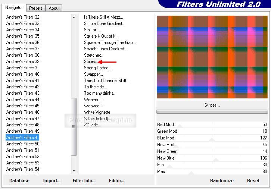This screenshot has height=189, width=271.
Task: Open the Editor... button
Action: point(116,181)
